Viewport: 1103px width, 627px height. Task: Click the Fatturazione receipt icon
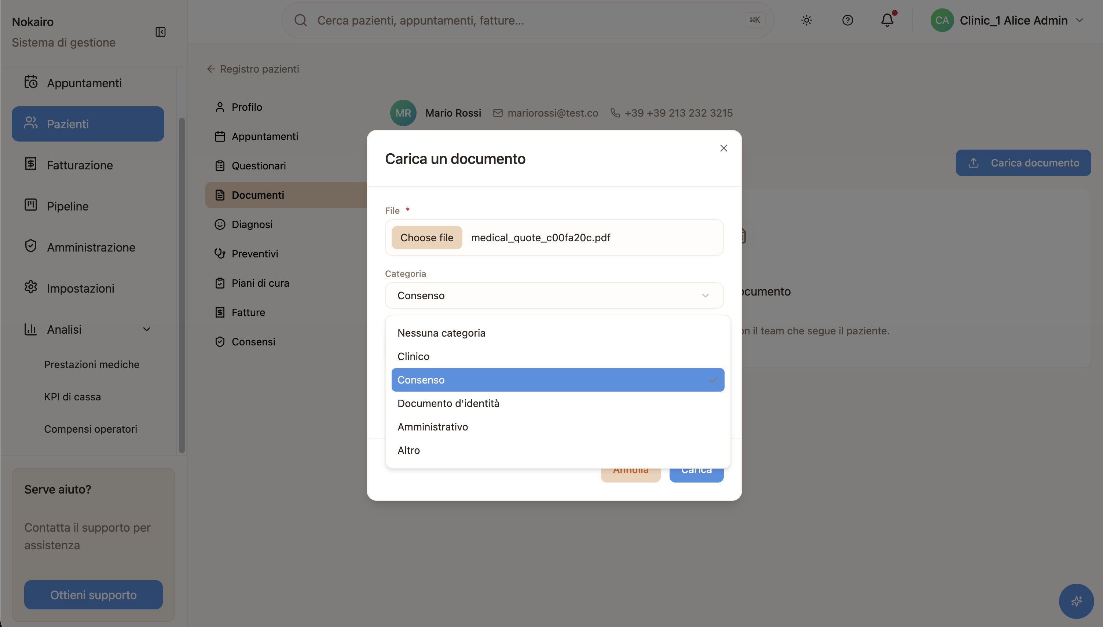pyautogui.click(x=31, y=164)
